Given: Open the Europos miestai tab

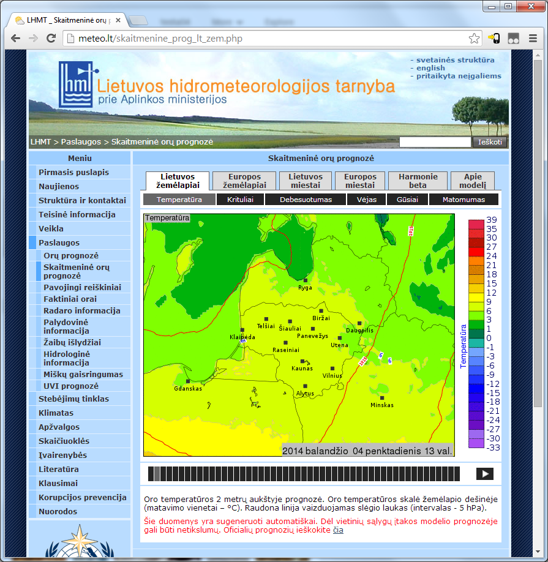Looking at the screenshot, I should click(360, 181).
